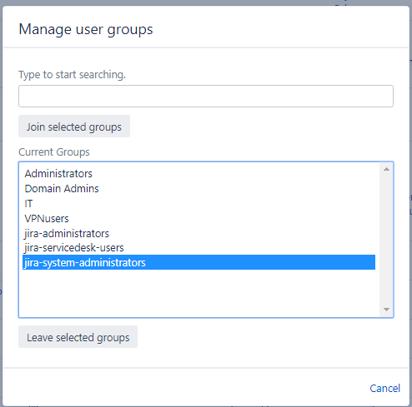The height and width of the screenshot is (407, 412).
Task: Click the Manage user groups heading
Action: coord(86,29)
